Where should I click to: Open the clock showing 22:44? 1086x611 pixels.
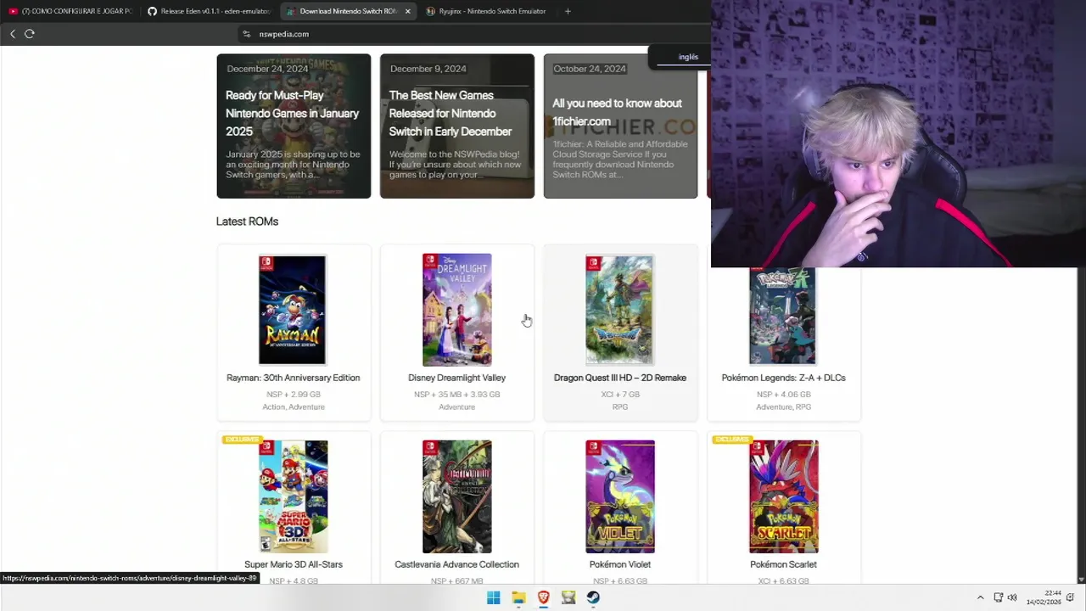click(x=1044, y=597)
